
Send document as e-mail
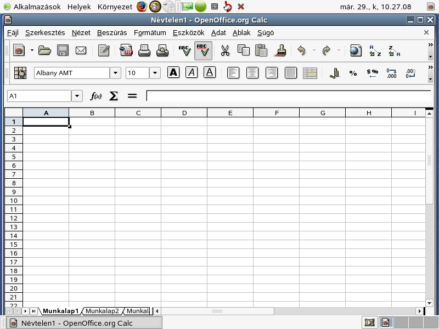tap(81, 50)
